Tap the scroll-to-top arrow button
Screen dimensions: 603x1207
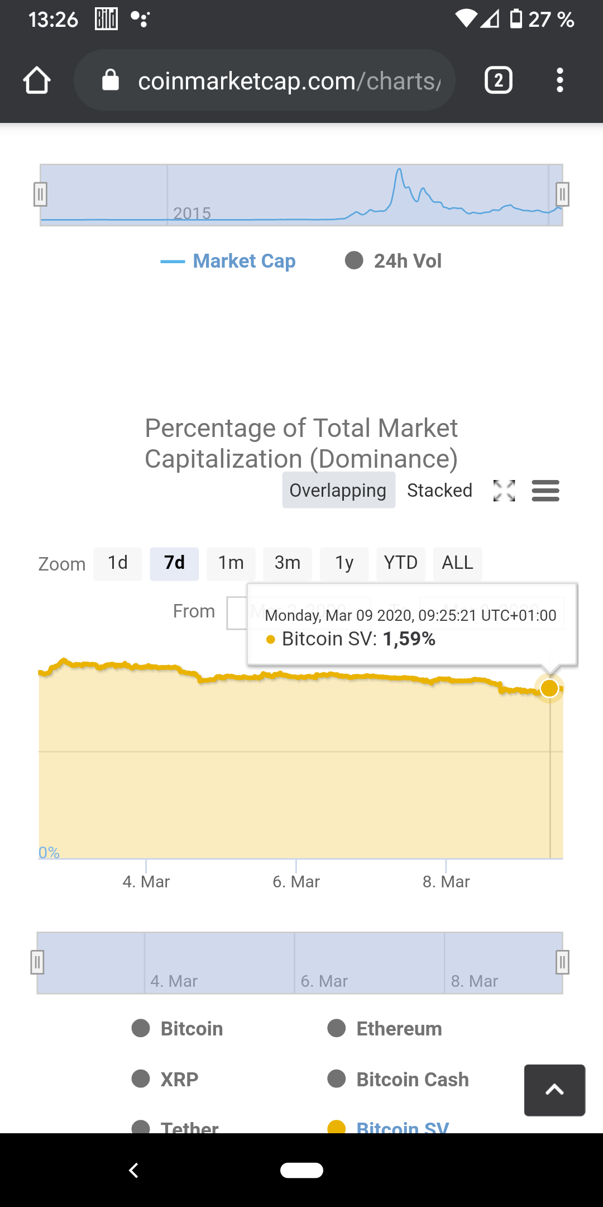click(554, 1089)
